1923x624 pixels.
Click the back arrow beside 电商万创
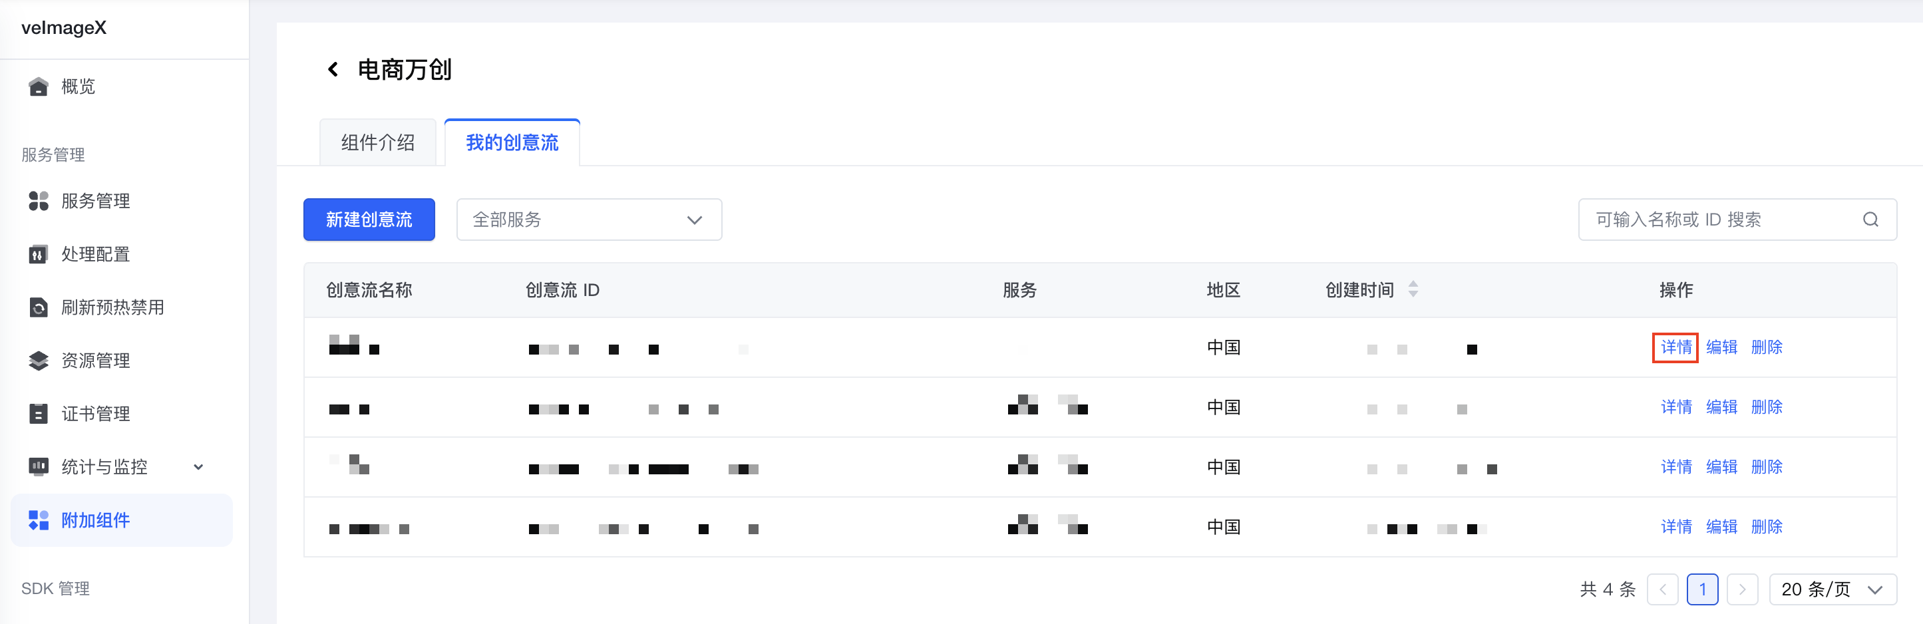[x=333, y=69]
